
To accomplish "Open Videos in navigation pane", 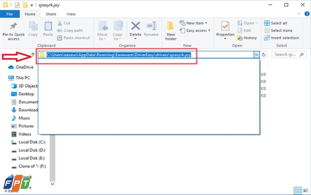I will pyautogui.click(x=21, y=134).
